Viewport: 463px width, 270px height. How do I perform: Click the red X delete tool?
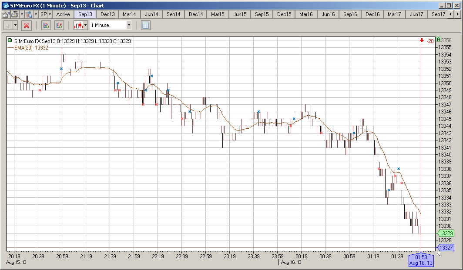[x=27, y=25]
